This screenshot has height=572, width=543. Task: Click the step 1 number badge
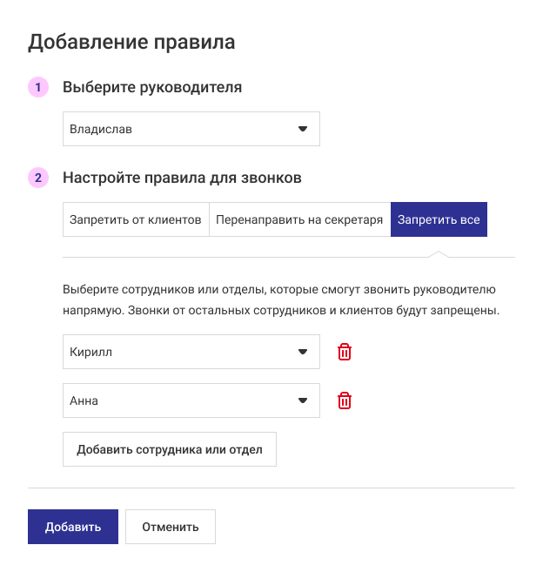tap(38, 87)
